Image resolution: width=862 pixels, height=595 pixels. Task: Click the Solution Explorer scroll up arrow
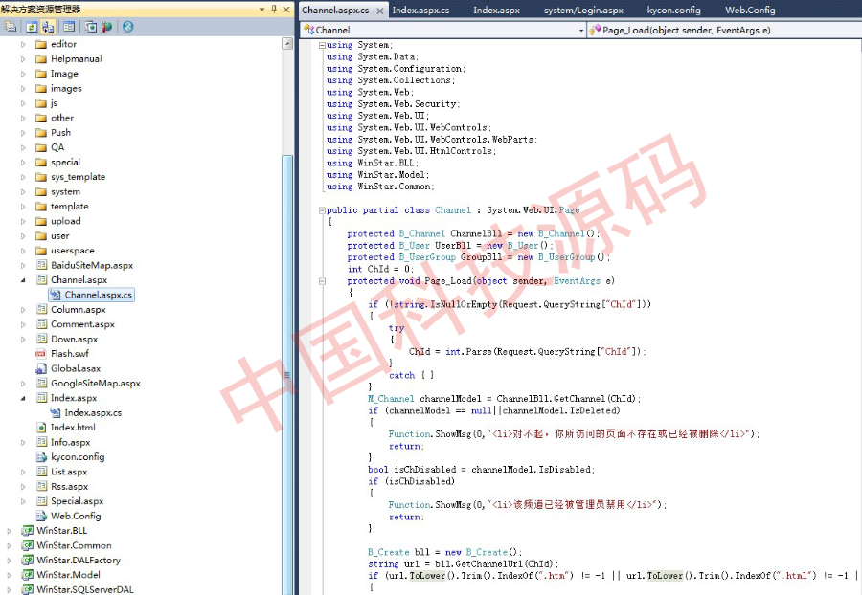click(287, 44)
